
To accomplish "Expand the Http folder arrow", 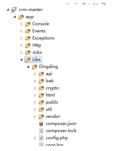I will coord(21,45).
